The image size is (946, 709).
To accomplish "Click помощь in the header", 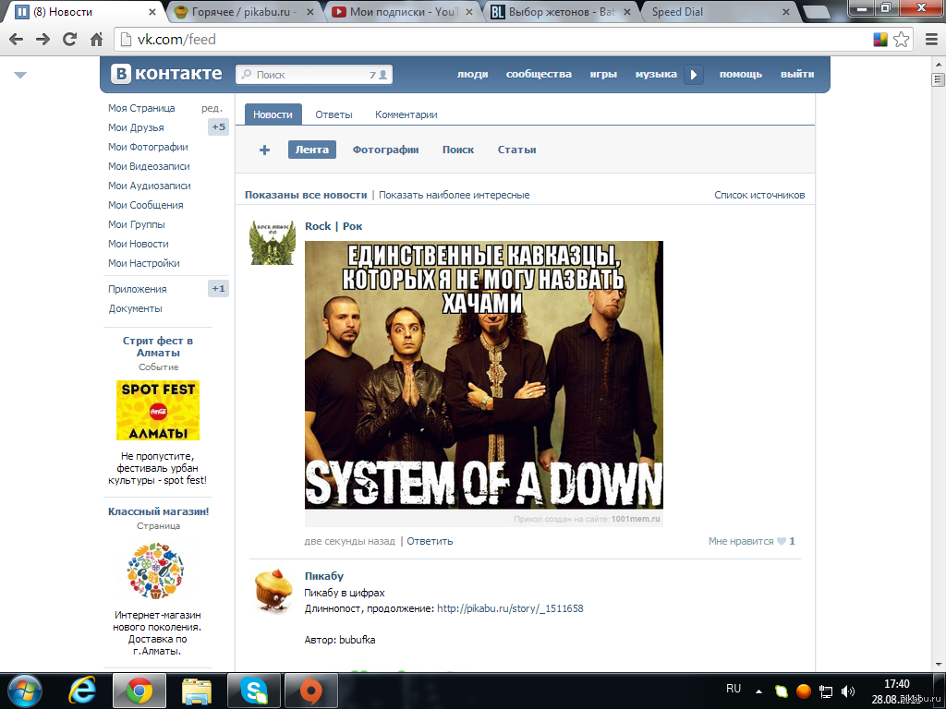I will [x=740, y=74].
